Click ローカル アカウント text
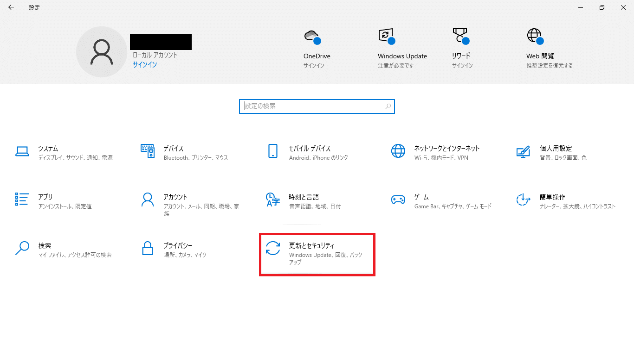 coord(155,55)
